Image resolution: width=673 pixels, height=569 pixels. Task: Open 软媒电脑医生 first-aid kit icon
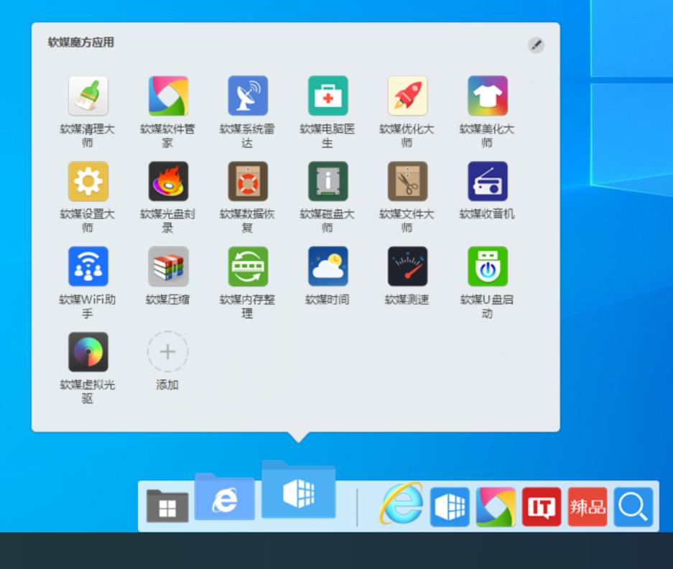point(328,96)
